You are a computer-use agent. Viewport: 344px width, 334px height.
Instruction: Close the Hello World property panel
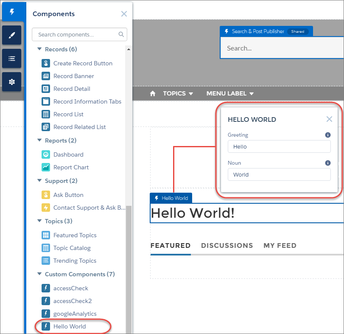(329, 119)
